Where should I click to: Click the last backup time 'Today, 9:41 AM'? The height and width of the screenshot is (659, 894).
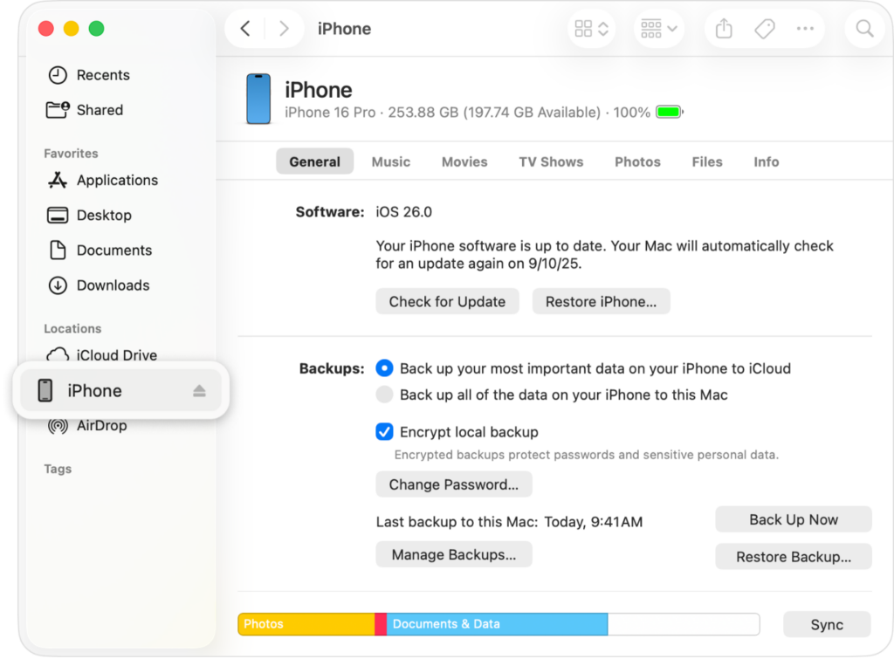click(x=594, y=522)
